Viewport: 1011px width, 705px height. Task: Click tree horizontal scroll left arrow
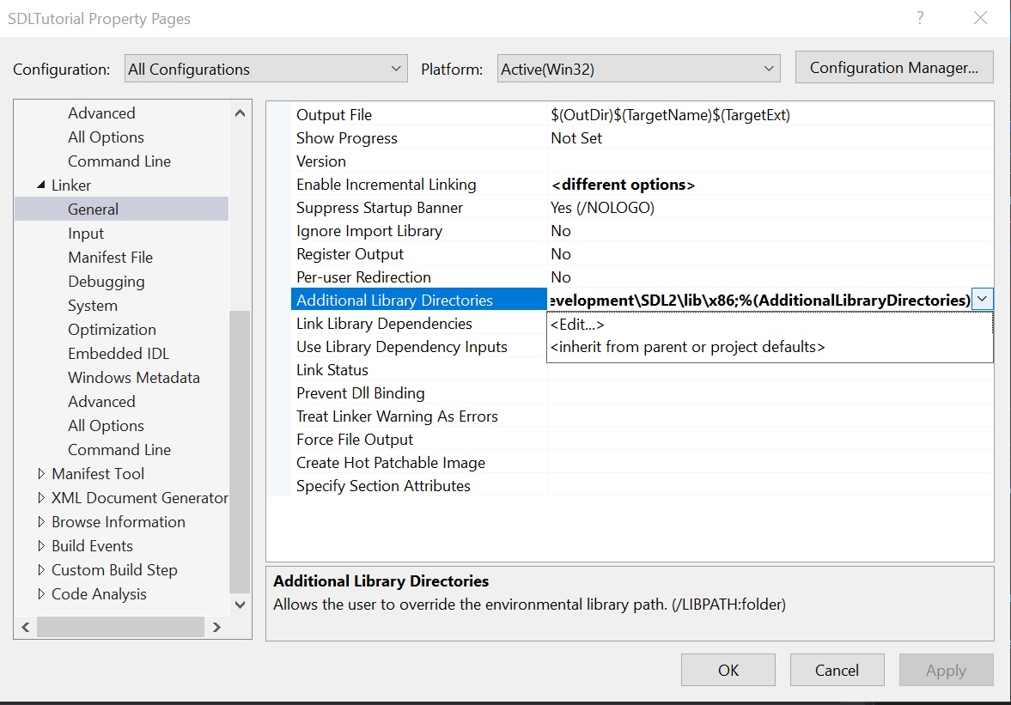coord(26,627)
